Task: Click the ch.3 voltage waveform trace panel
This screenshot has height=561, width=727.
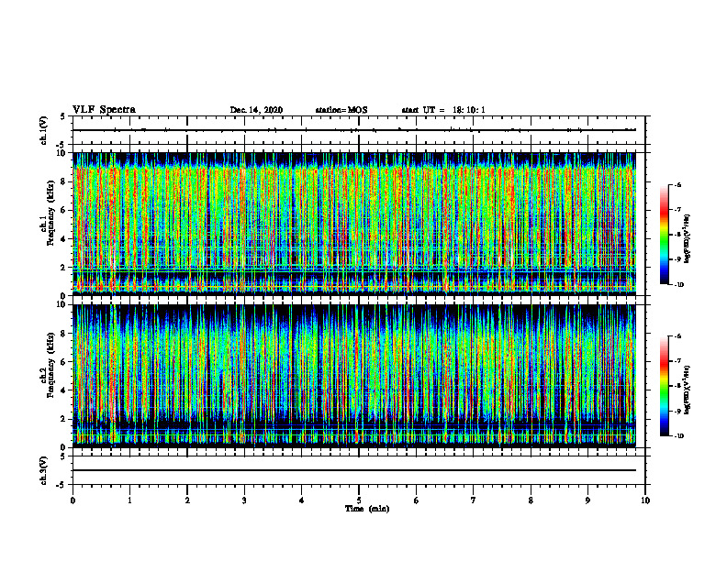Action: tap(359, 470)
